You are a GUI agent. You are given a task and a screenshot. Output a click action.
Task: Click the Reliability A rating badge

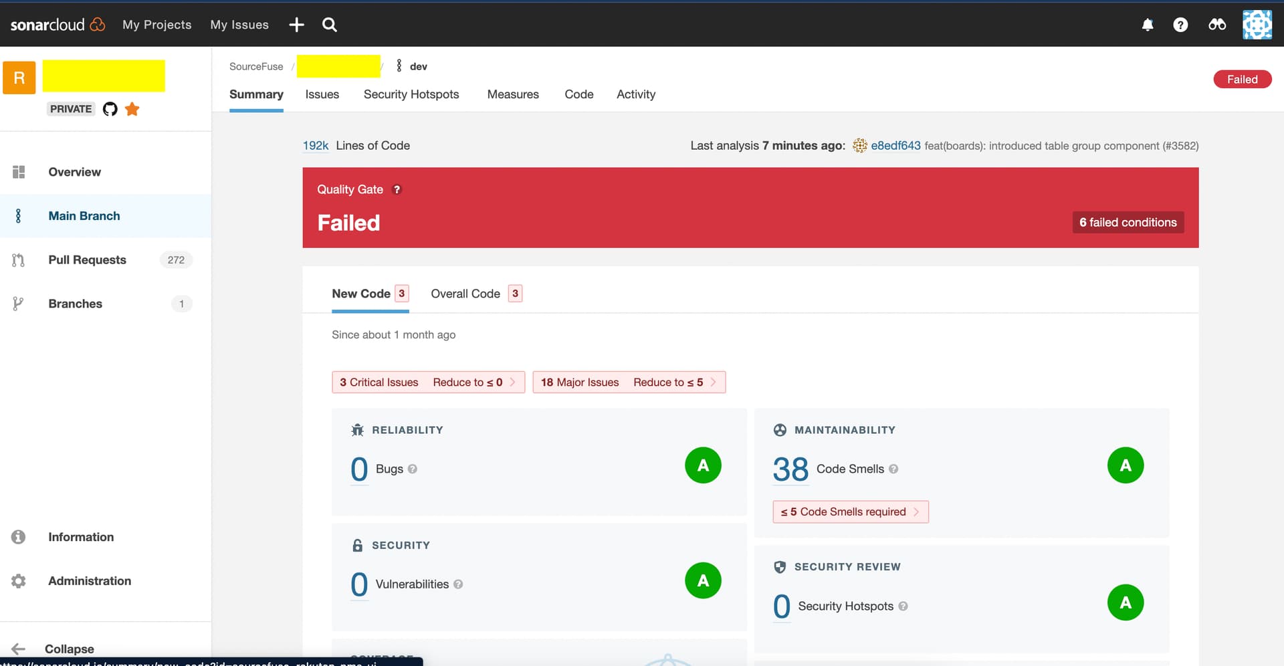tap(703, 465)
